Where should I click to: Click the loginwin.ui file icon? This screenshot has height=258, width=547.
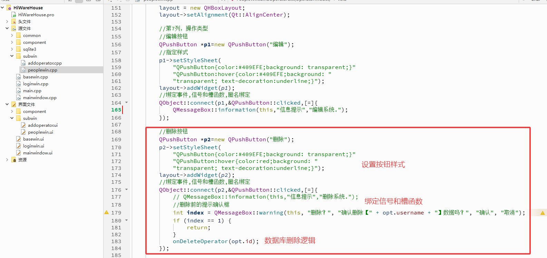tap(19, 146)
